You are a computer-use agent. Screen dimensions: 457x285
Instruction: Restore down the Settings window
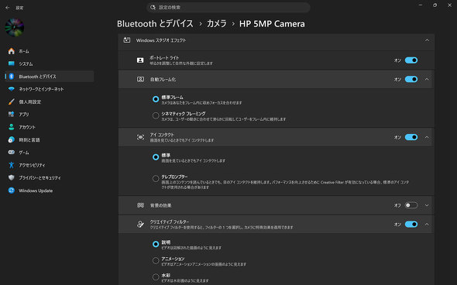coord(435,5)
